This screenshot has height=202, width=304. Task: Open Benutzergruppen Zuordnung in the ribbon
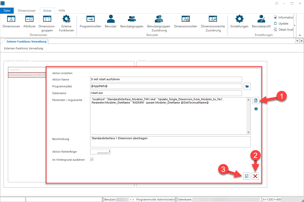(x=159, y=23)
